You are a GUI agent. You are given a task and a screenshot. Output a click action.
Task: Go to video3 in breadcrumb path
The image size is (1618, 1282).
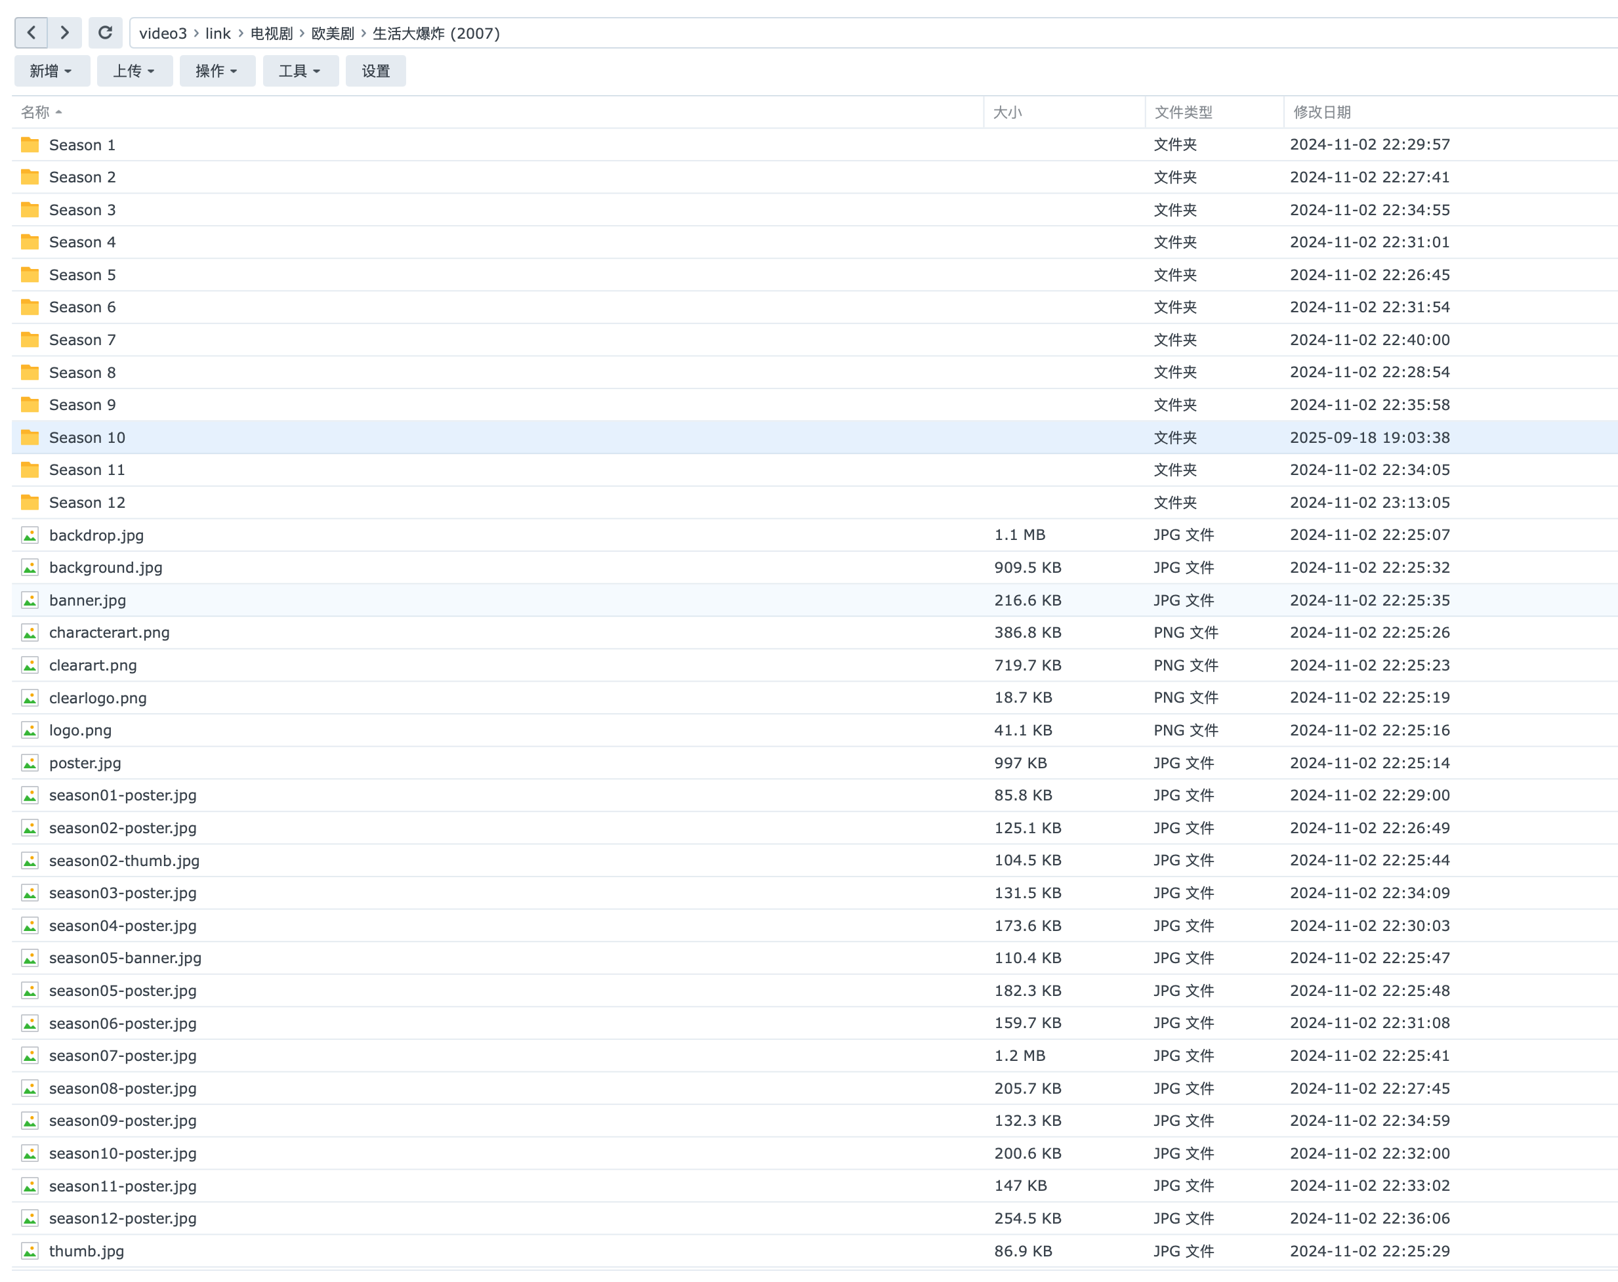tap(163, 33)
